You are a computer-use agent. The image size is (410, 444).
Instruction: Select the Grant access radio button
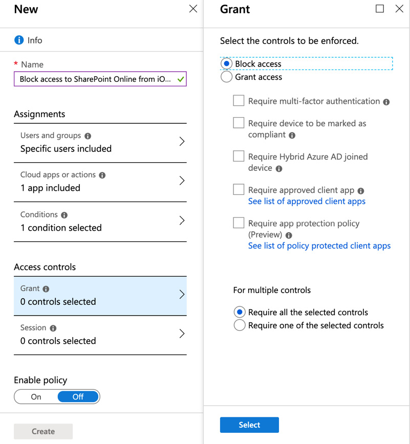pyautogui.click(x=226, y=77)
